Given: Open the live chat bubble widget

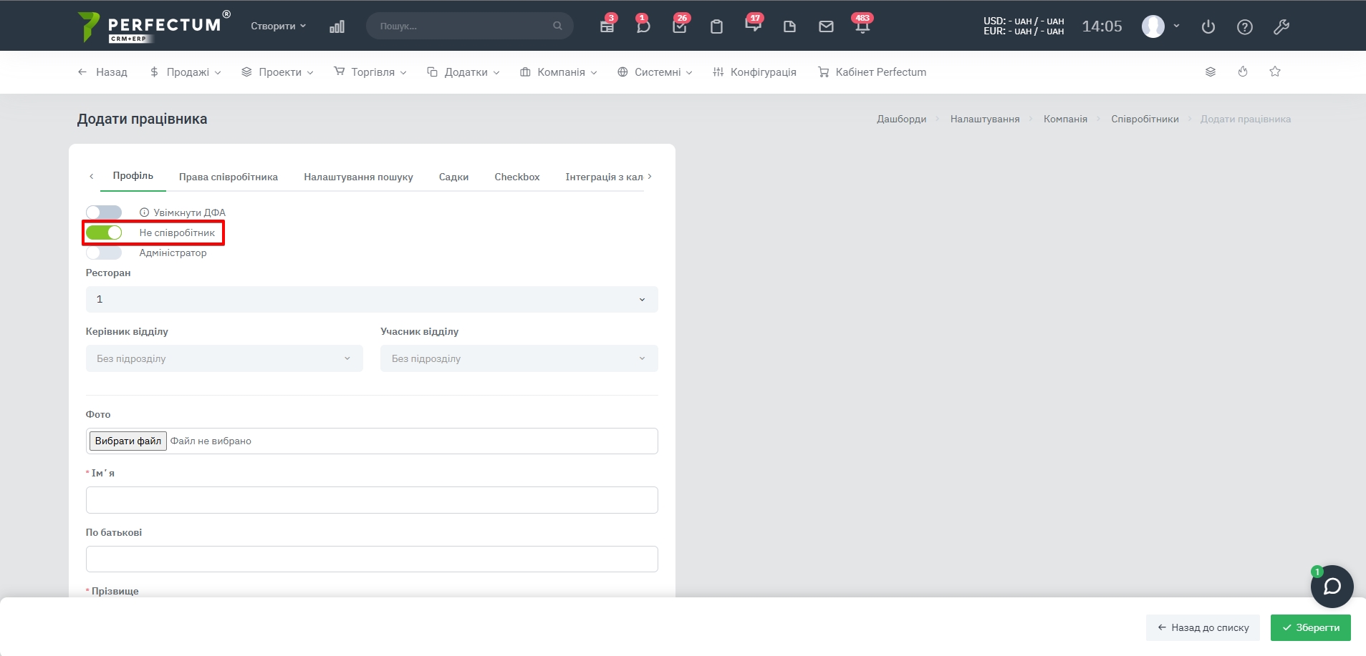Looking at the screenshot, I should point(1332,587).
